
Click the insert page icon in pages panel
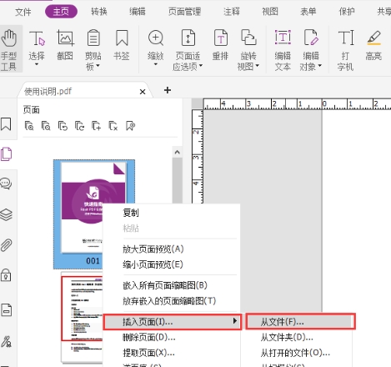coord(97,126)
